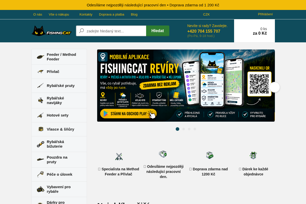The image size is (306, 204).
Task: Select the third carousel dot
Action: click(x=189, y=129)
